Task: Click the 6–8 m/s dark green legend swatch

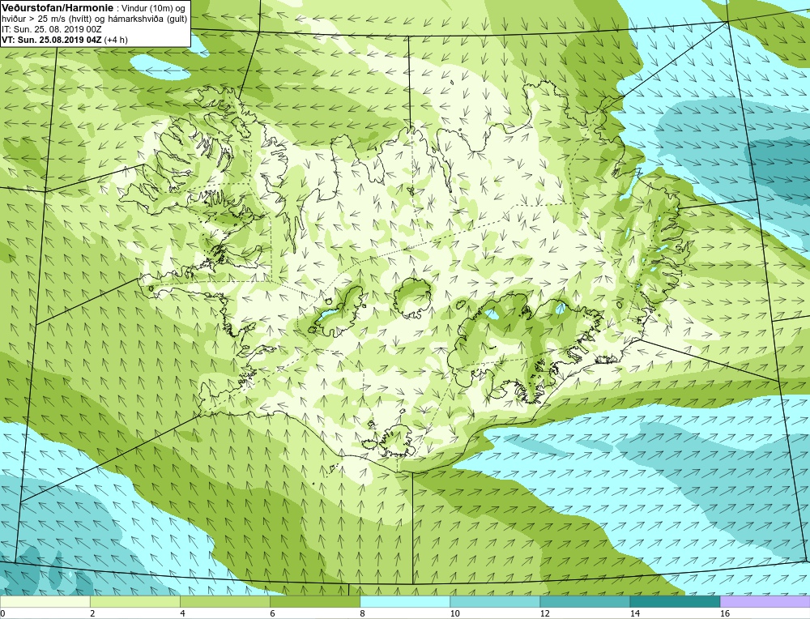Action: tap(314, 601)
